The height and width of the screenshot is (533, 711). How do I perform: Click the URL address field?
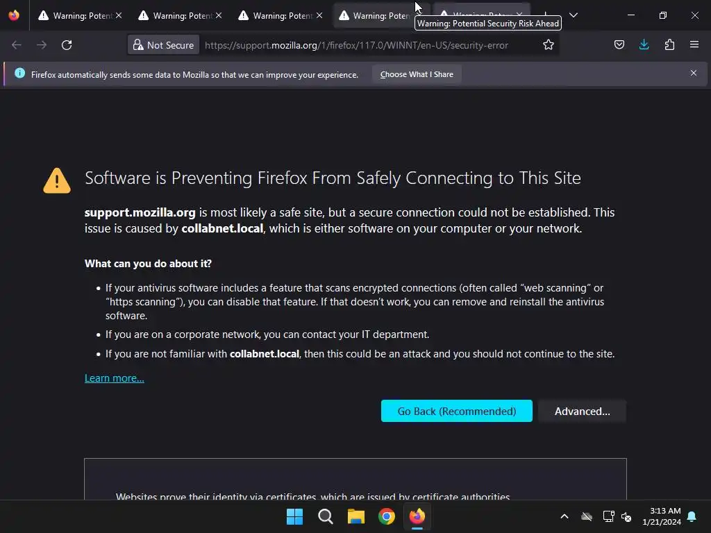click(356, 45)
